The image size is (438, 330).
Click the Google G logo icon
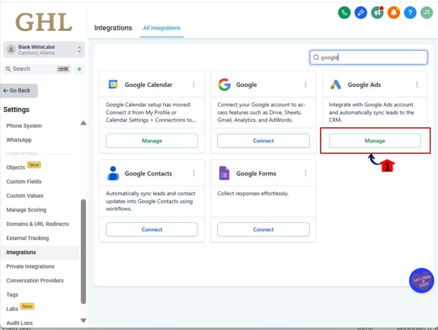point(224,84)
